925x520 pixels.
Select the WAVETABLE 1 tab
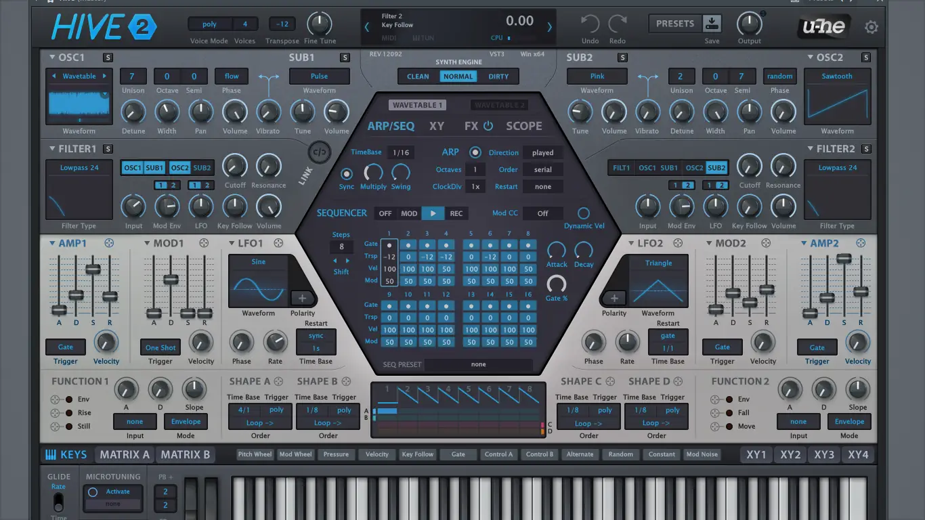pyautogui.click(x=418, y=105)
